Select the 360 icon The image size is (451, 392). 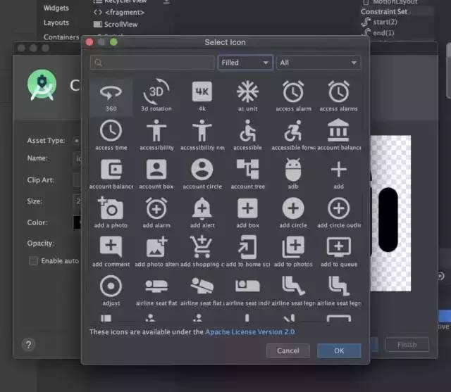click(111, 97)
